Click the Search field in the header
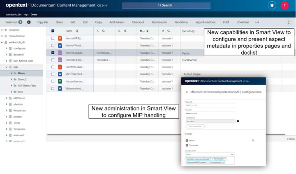The width and height of the screenshot is (296, 174). pos(166,5)
